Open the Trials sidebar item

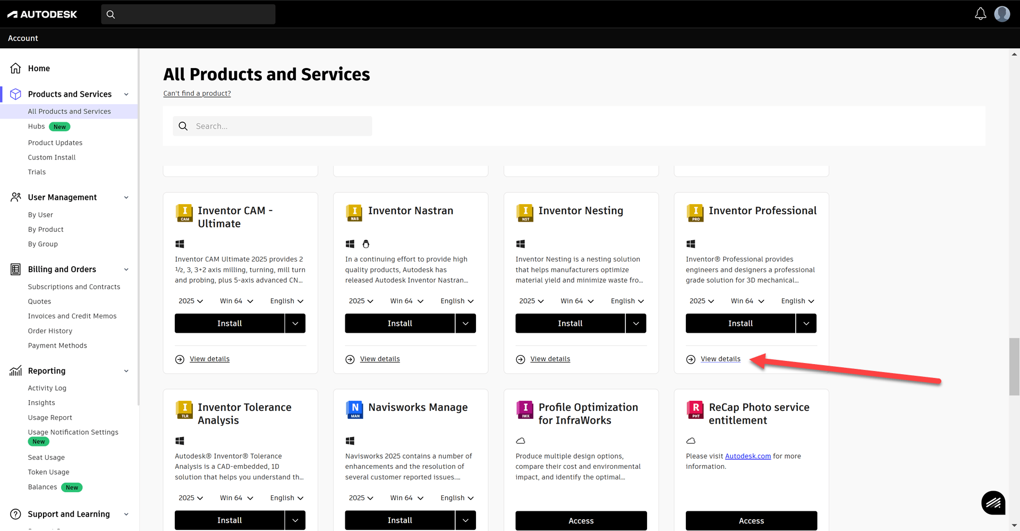coord(37,172)
